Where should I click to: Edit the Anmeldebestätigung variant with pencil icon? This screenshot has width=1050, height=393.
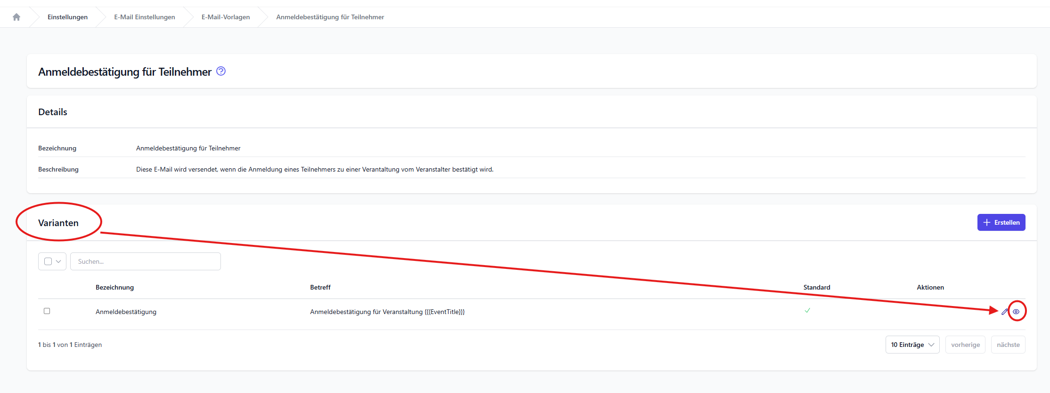tap(1004, 312)
